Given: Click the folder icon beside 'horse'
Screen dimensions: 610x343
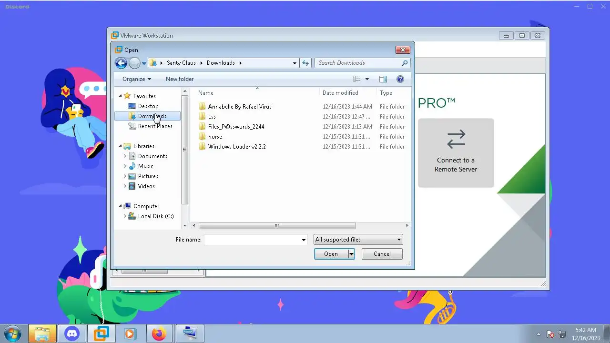Looking at the screenshot, I should pos(203,137).
